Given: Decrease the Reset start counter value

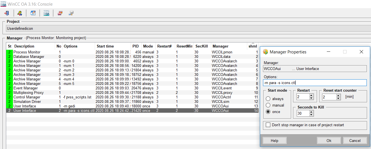Looking at the screenshot, I should (338, 98).
